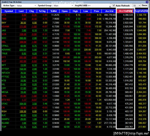Viewport: 150px width, 136px height.
Task: Select the BAY symbol
Action: pyautogui.click(x=4, y=23)
